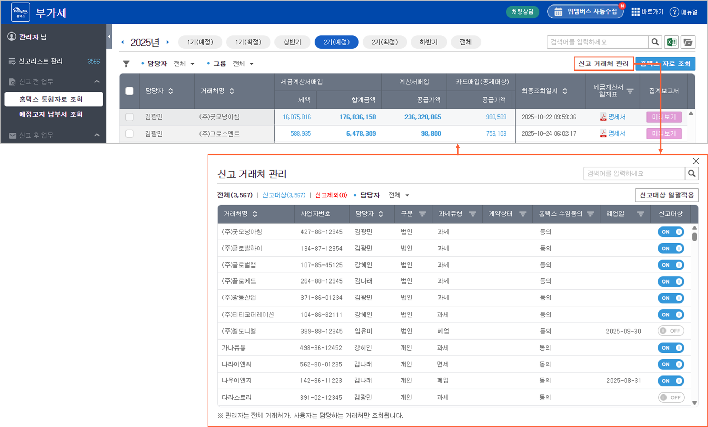Click the Excel export icon

(671, 42)
